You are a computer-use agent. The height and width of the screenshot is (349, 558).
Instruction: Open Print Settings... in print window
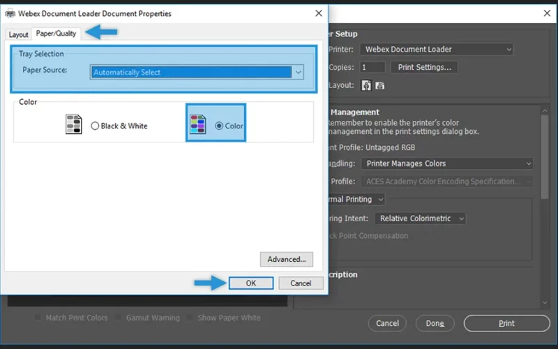point(424,67)
